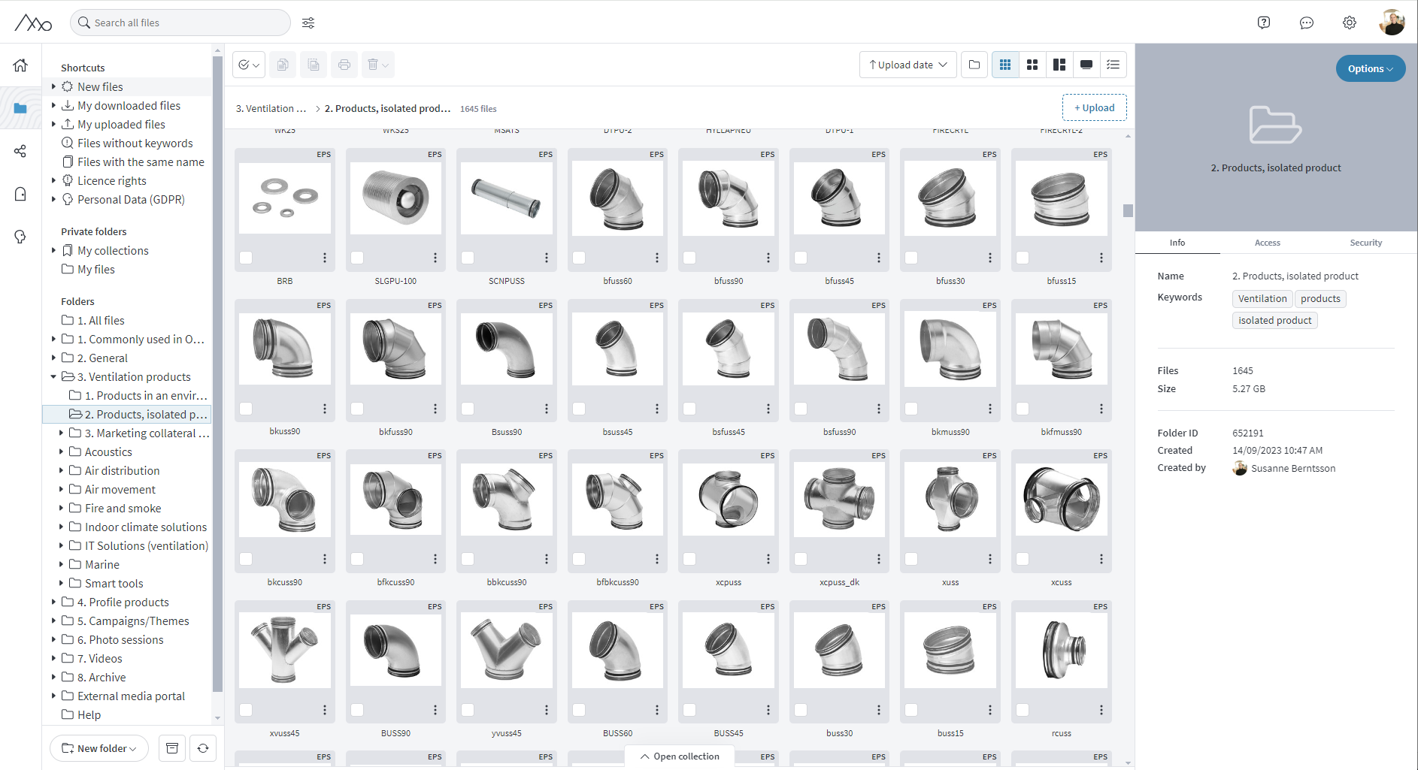Click the + Upload button
The image size is (1418, 770).
click(x=1094, y=107)
